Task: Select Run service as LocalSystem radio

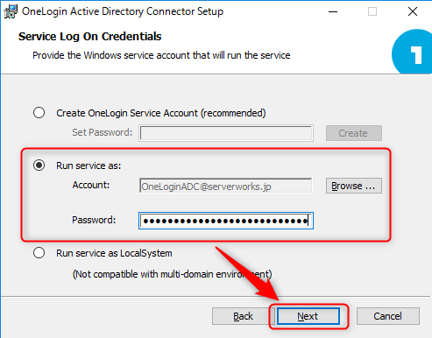Action: point(39,253)
